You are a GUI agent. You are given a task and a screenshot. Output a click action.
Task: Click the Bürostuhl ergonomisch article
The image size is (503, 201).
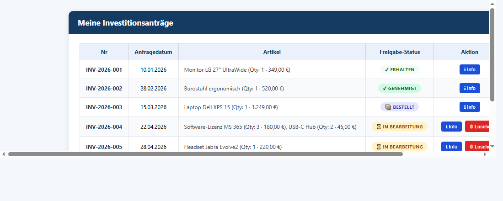[x=234, y=88]
